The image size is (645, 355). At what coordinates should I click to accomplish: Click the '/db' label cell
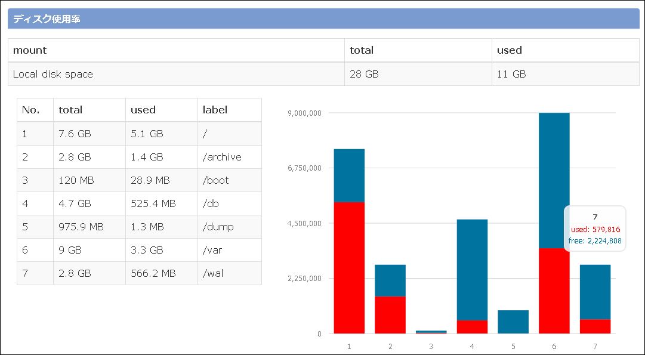click(230, 203)
